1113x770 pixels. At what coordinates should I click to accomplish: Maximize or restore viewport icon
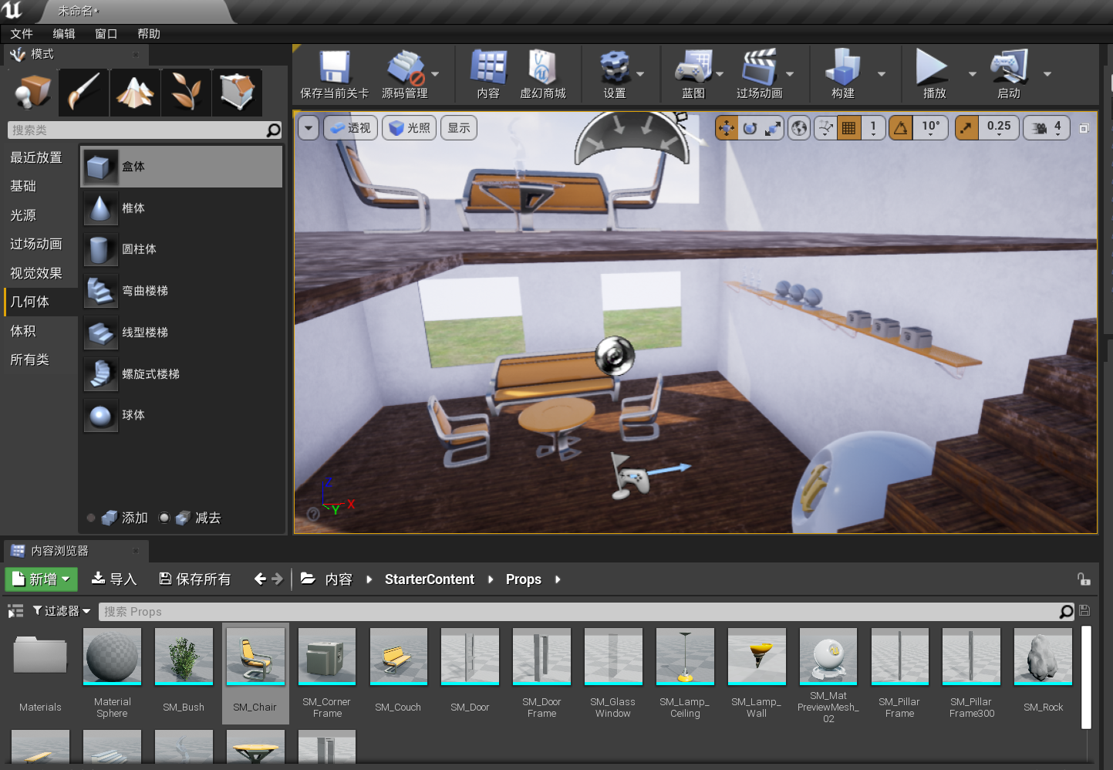click(x=1084, y=128)
